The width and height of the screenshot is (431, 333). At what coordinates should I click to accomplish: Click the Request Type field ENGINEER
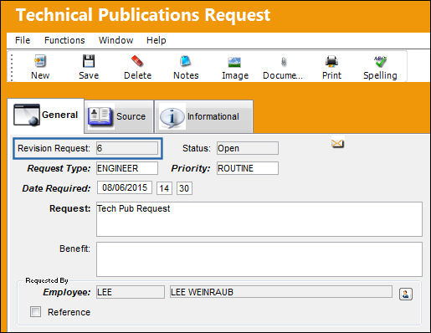127,168
